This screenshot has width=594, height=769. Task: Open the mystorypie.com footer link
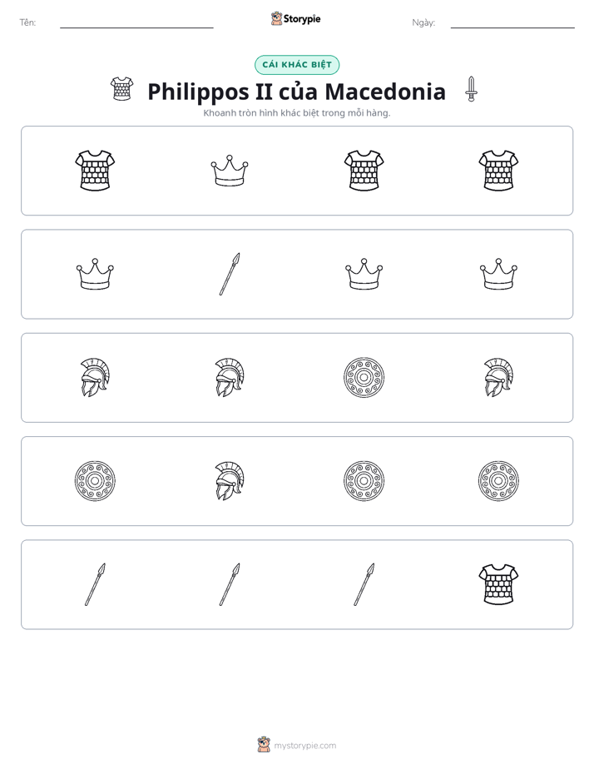[x=304, y=746]
